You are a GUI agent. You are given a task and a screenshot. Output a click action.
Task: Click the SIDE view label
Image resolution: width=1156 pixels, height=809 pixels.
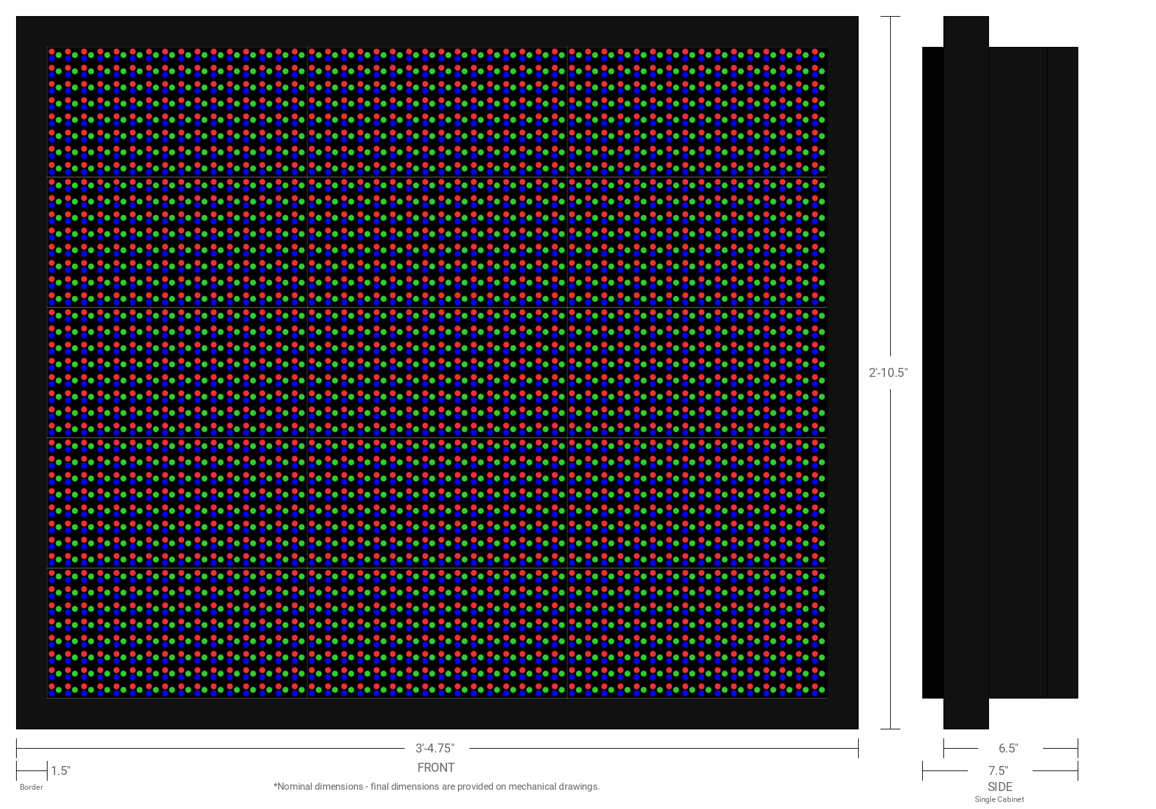[1000, 787]
